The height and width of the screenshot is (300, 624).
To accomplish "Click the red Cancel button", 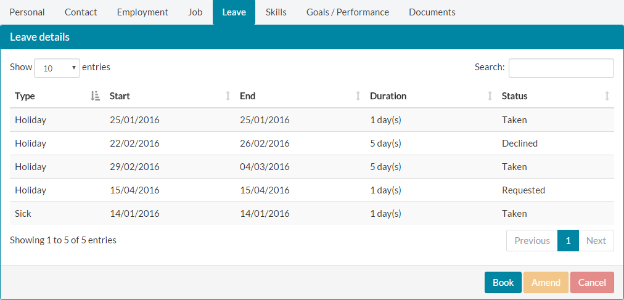I will [x=592, y=283].
